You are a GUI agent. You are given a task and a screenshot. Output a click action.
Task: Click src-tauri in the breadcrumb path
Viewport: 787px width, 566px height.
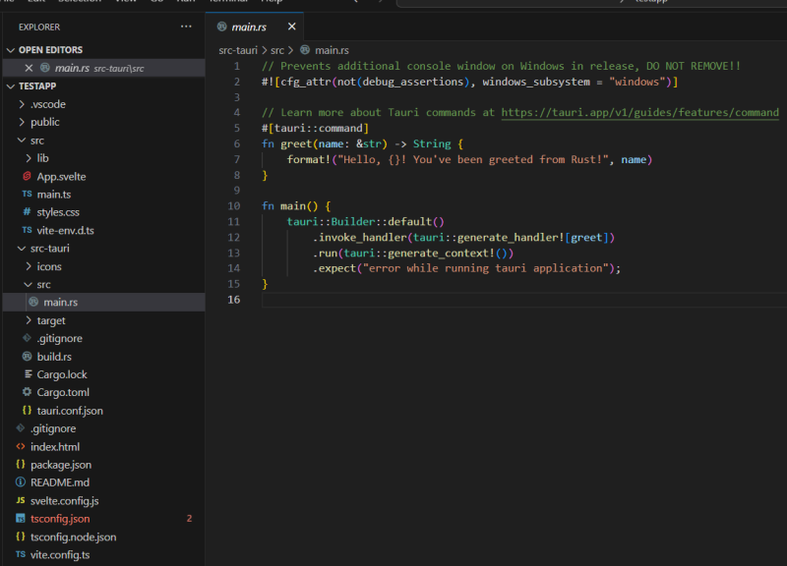tap(238, 49)
